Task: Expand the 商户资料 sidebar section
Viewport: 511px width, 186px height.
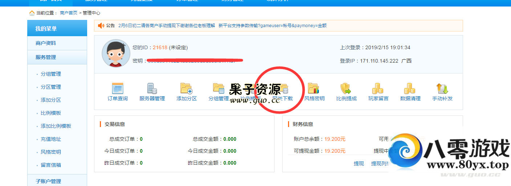Action: (46, 43)
